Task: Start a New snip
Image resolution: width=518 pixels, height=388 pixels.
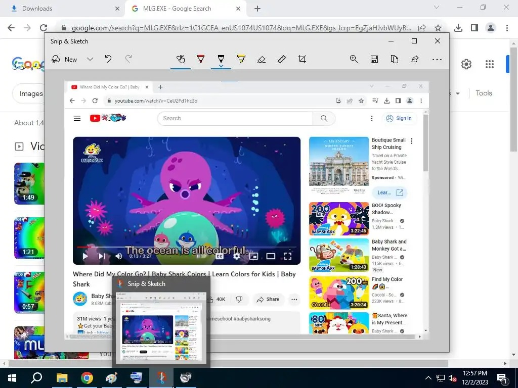Action: coord(65,60)
